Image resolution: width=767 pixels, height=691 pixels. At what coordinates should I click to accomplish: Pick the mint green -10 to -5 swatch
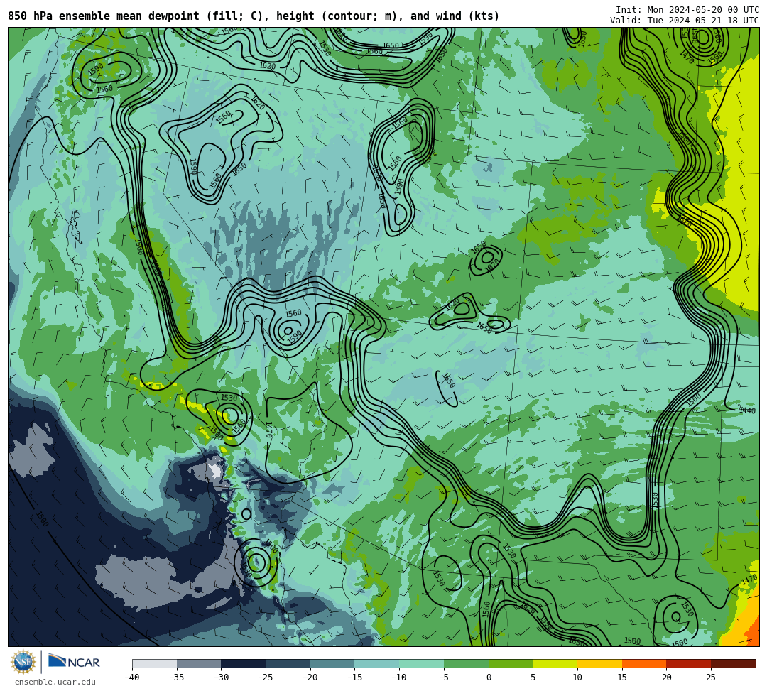tap(422, 663)
